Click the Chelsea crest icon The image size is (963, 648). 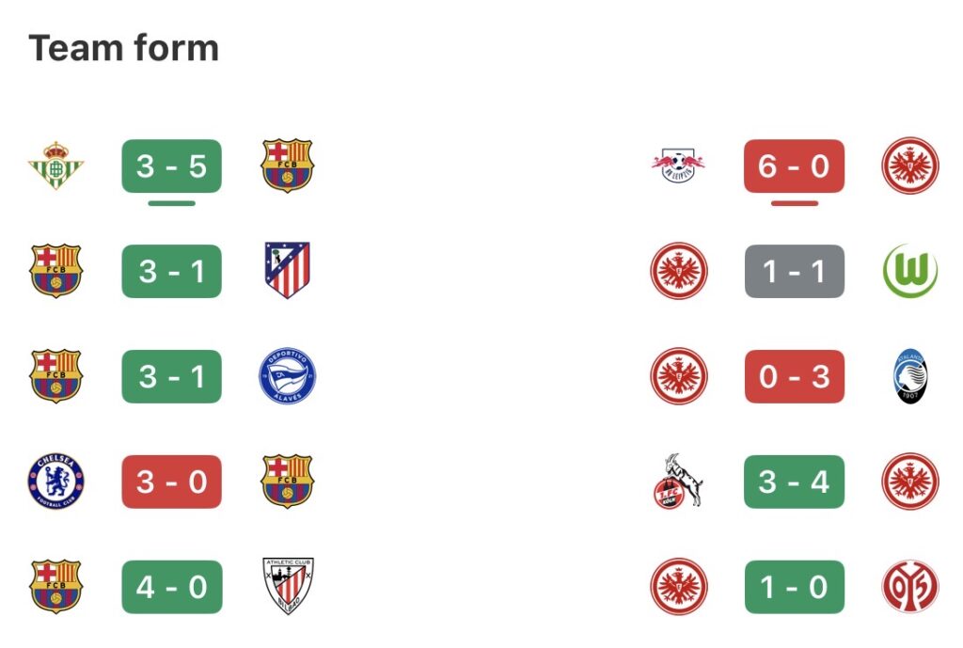(x=55, y=482)
